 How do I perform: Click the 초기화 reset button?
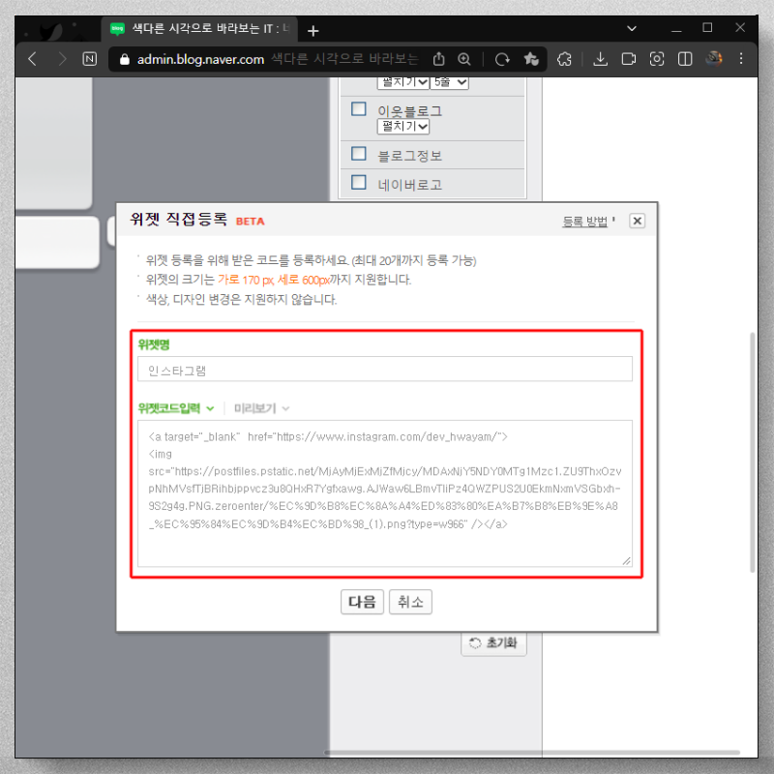(x=493, y=643)
